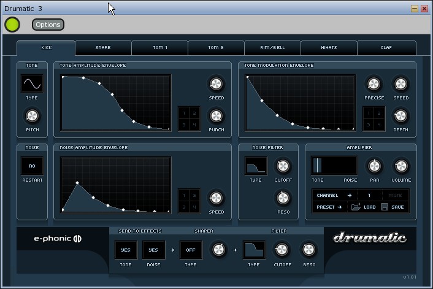Click the effects Filter Reso knob
The height and width of the screenshot is (289, 433).
308,250
